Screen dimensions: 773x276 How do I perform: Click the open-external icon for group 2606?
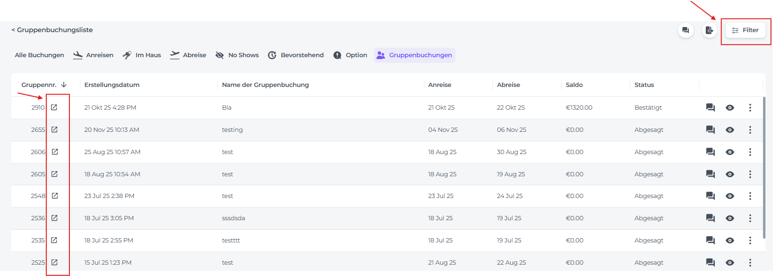(x=55, y=152)
